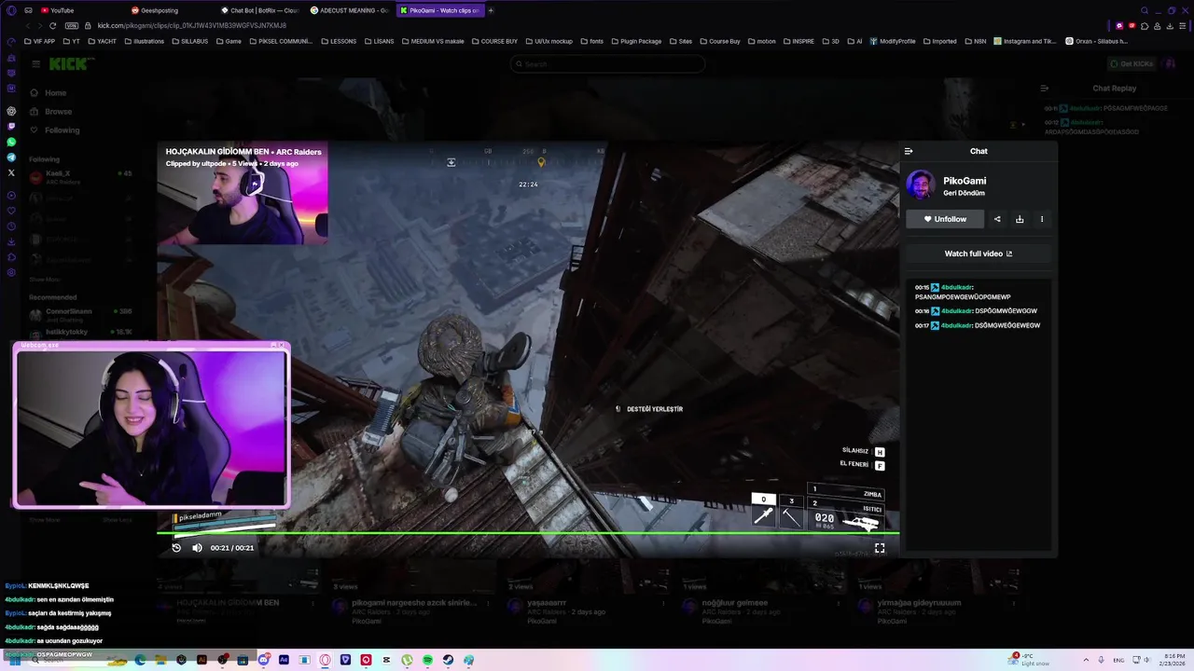Screen dimensions: 1194x671
Task: Switch to the ADECUST MEANING tab
Action: coord(350,10)
